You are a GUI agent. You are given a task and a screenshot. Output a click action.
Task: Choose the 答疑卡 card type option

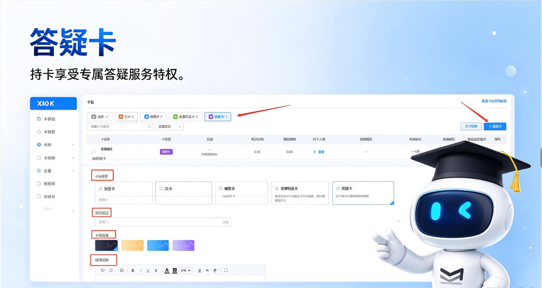click(363, 193)
